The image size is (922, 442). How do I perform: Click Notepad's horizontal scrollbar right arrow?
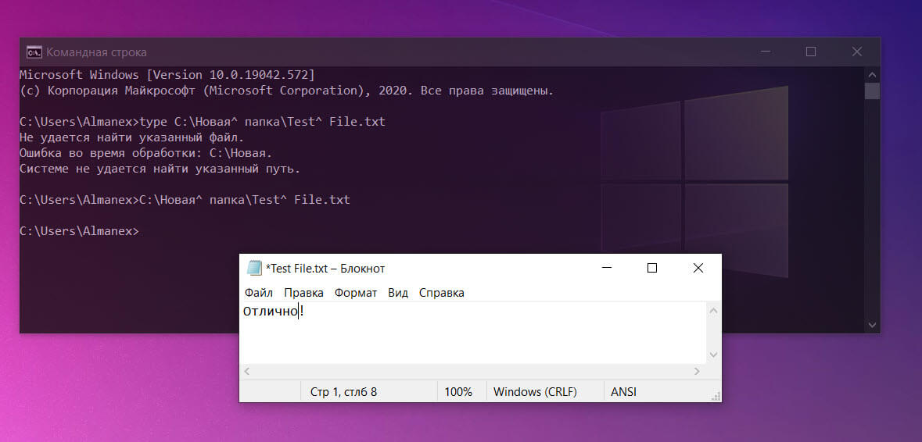coord(697,371)
